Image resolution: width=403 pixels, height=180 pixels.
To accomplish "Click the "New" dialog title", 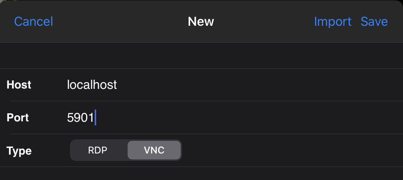I will pyautogui.click(x=201, y=21).
